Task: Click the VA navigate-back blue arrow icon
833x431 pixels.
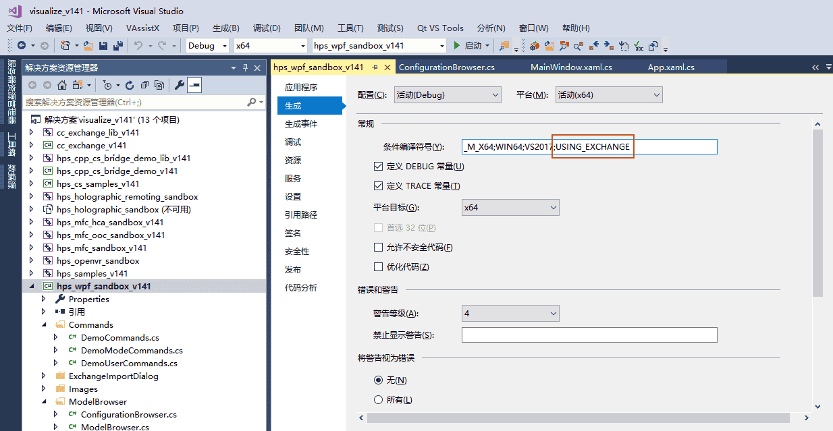Action: (594, 46)
